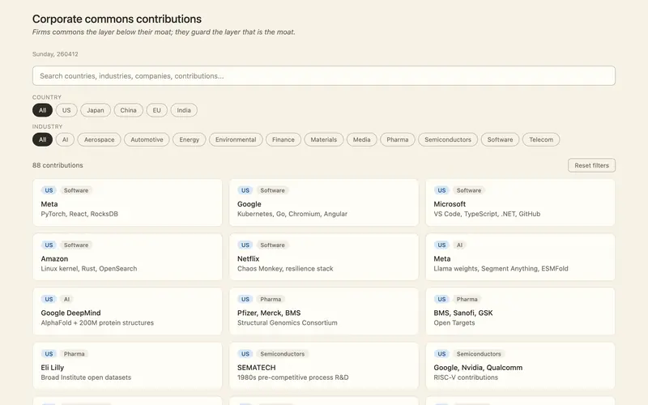Click the Software tag on Amazon card
The height and width of the screenshot is (405, 648).
point(76,245)
